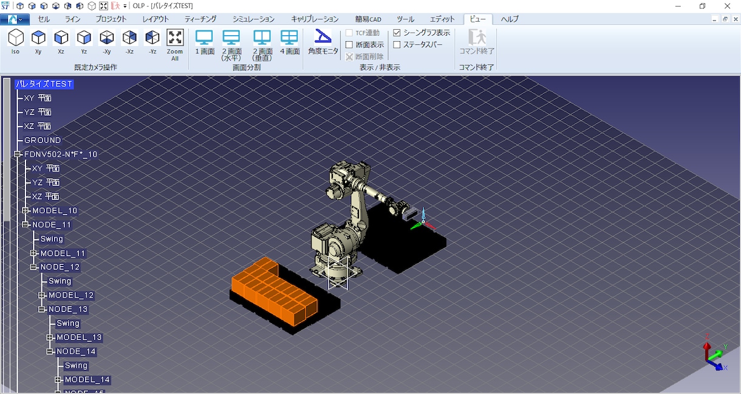This screenshot has width=741, height=394.
Task: Select MODEL_12 label in tree
Action: (x=71, y=295)
